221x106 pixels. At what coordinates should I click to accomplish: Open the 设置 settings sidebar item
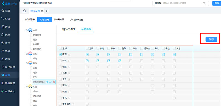(x=9, y=75)
